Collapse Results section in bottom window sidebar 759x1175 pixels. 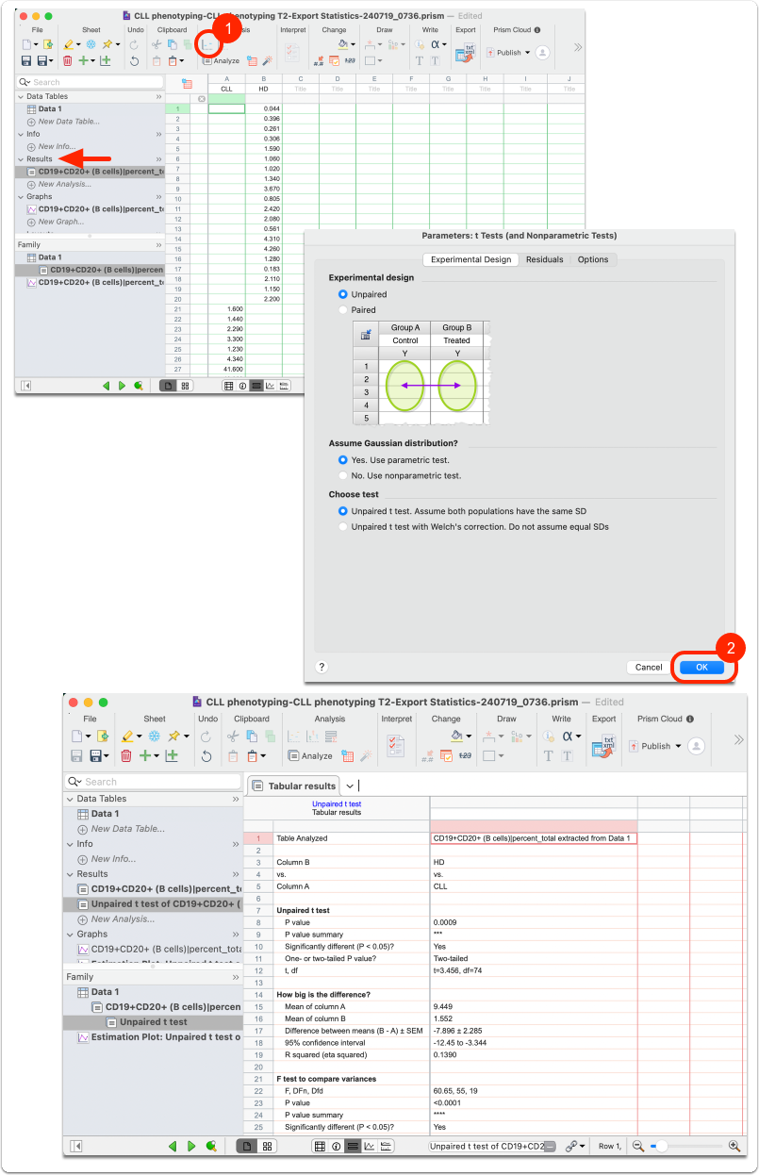[70, 874]
